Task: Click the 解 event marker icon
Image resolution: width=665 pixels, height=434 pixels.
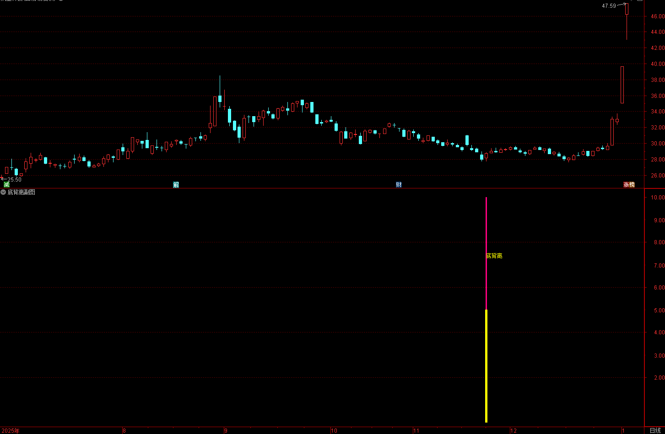Action: coord(176,184)
